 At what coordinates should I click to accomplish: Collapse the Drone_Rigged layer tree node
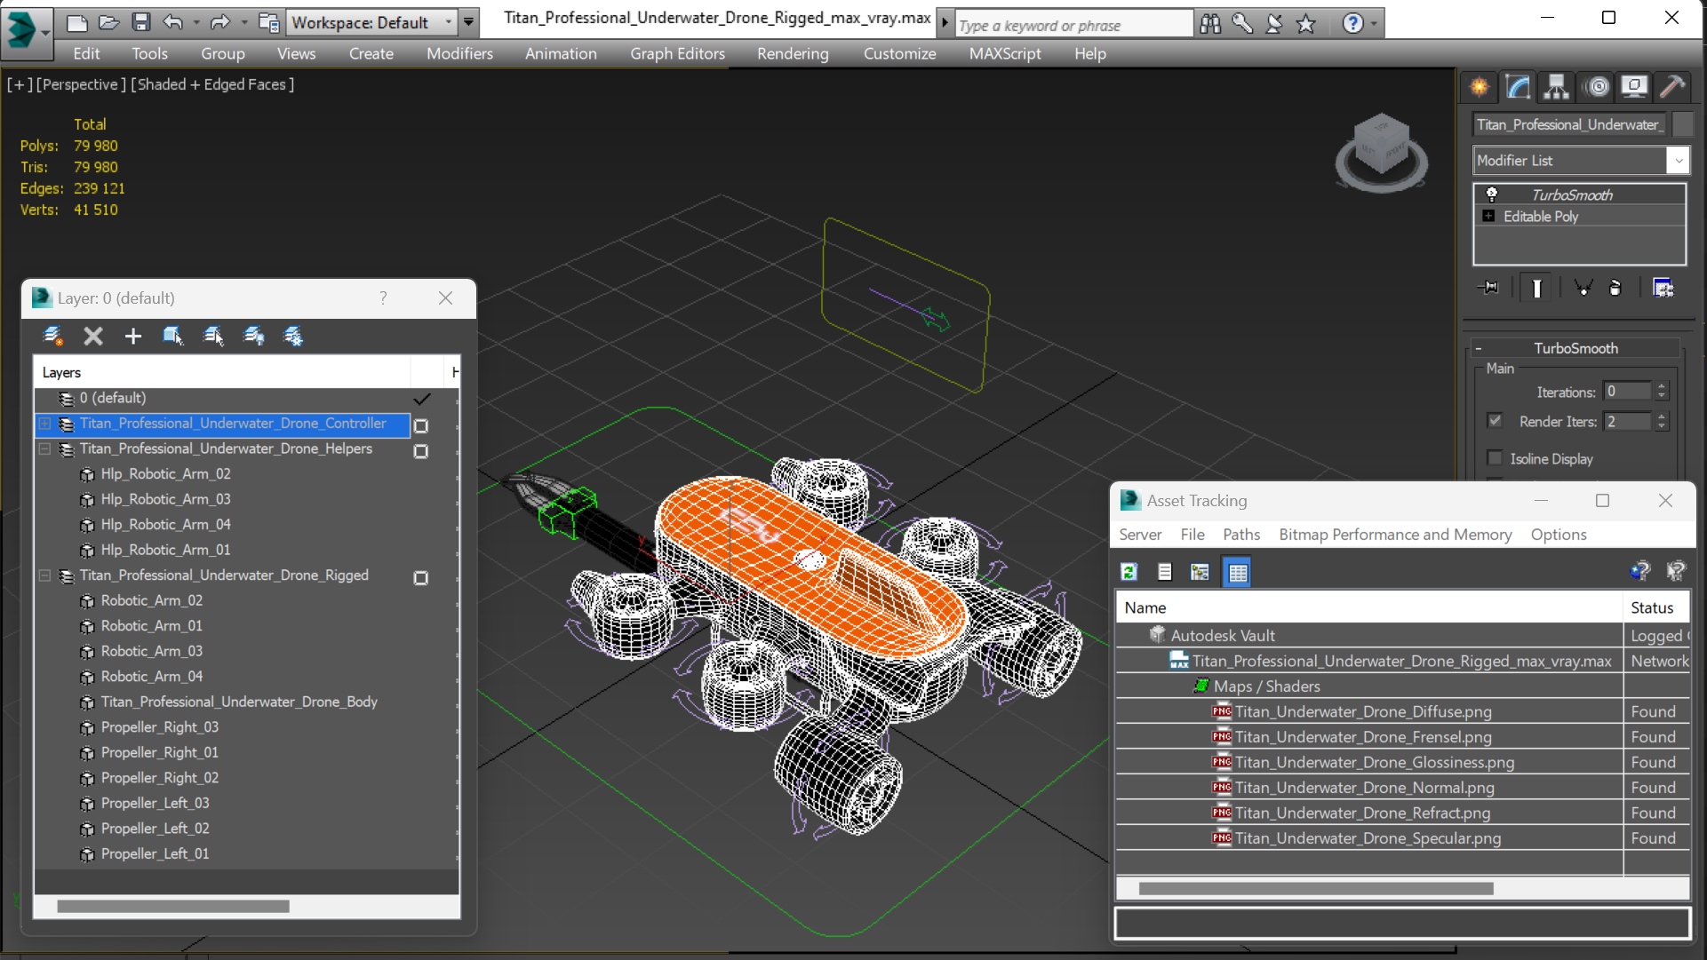click(44, 575)
